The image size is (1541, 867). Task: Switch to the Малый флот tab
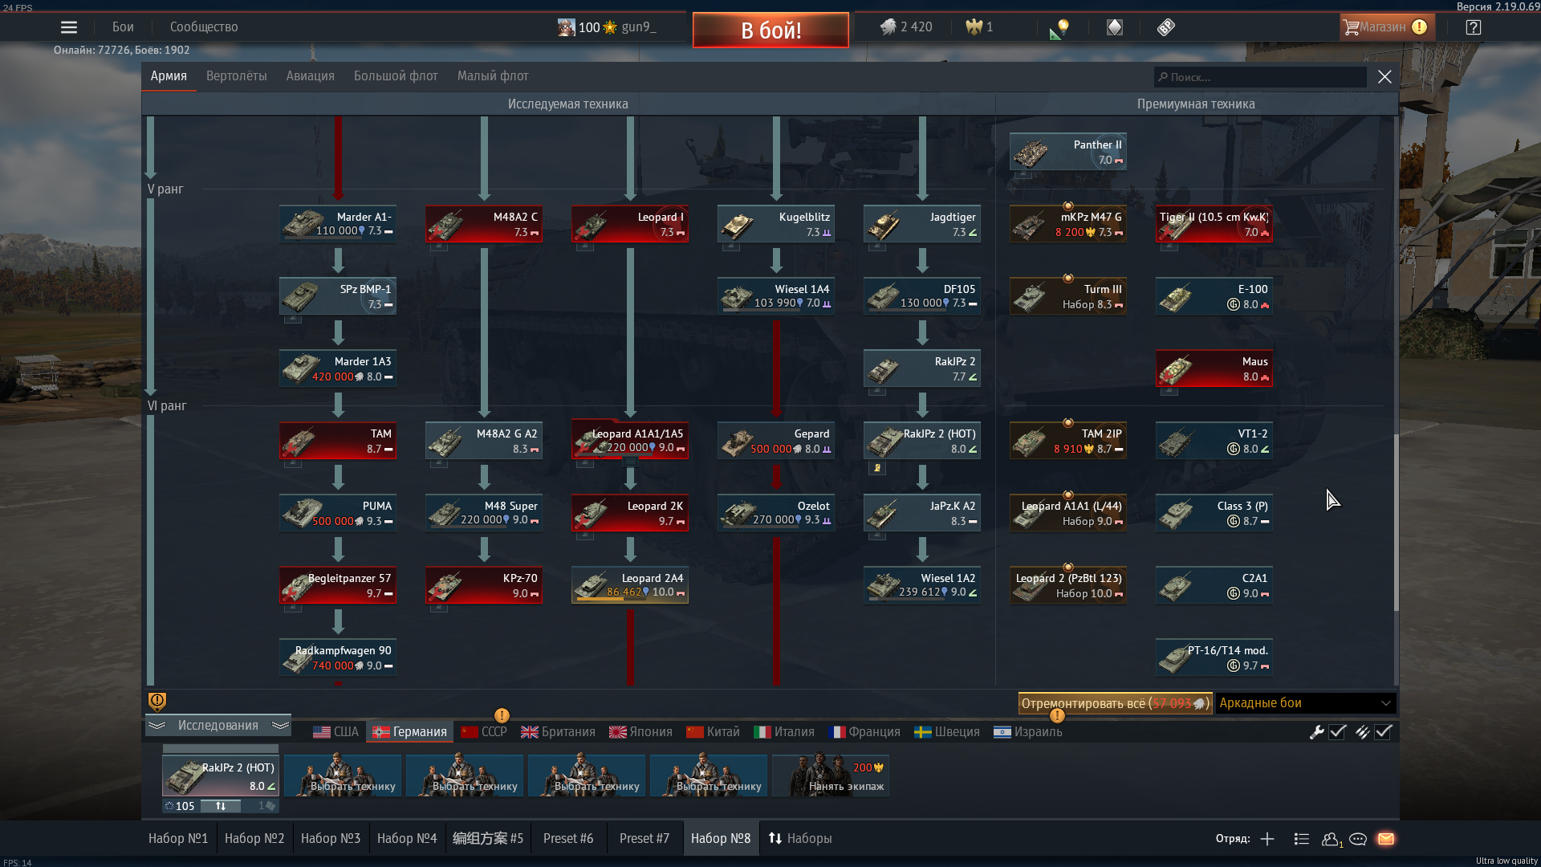click(x=493, y=76)
